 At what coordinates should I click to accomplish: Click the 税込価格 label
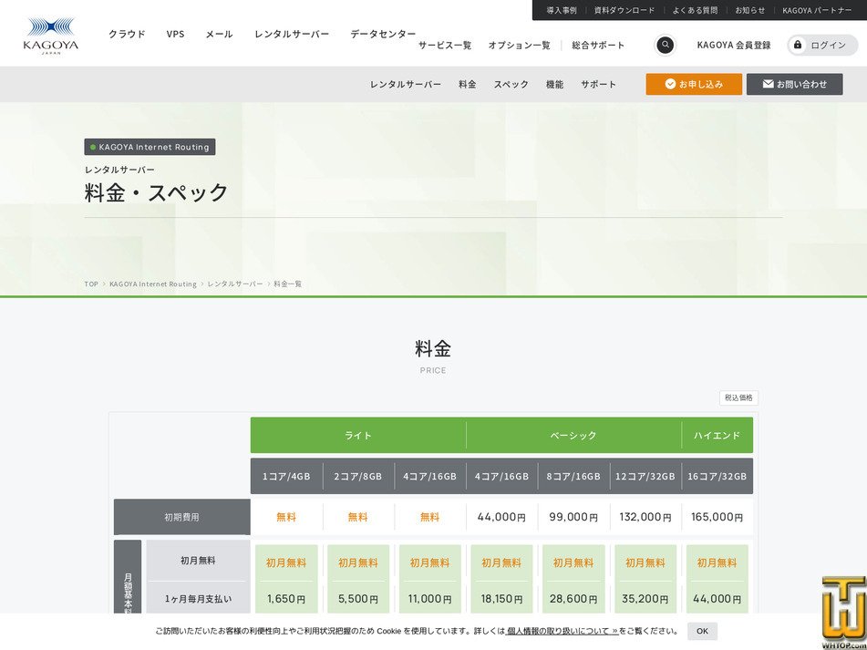[738, 397]
